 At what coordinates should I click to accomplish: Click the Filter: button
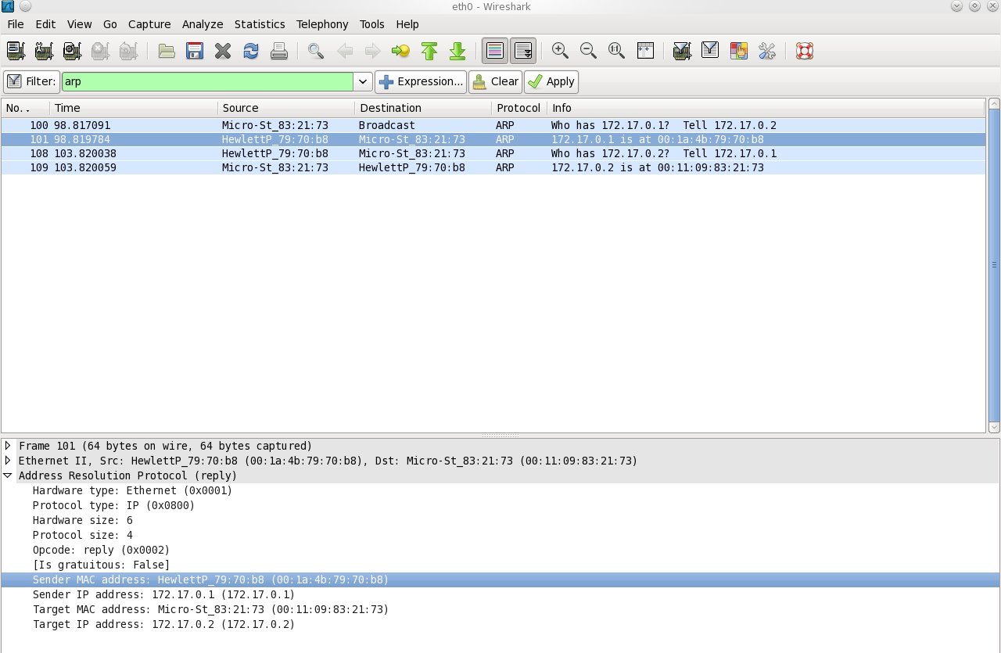point(31,81)
